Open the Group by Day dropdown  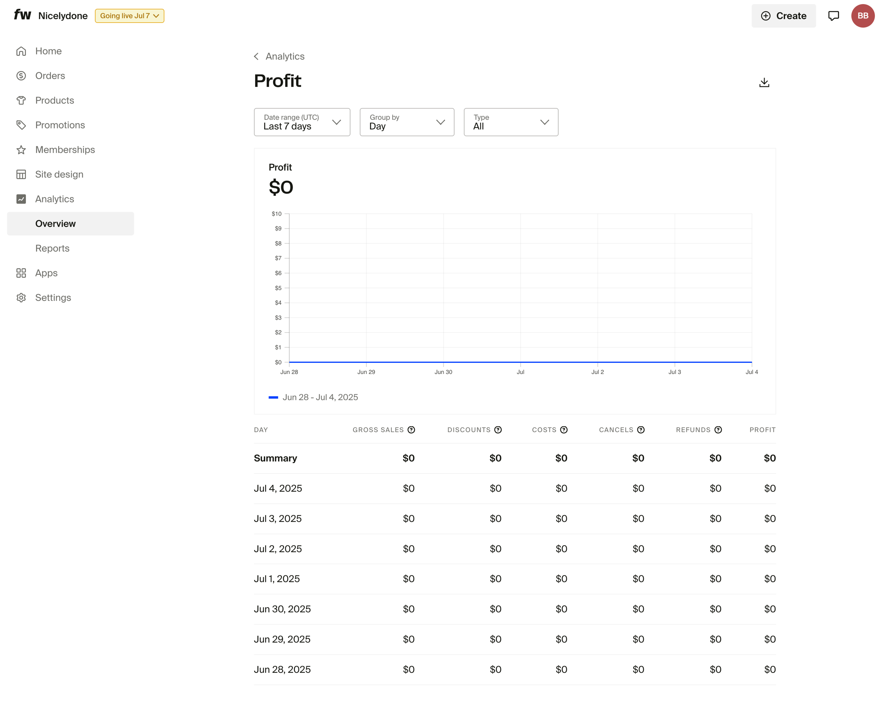click(407, 122)
